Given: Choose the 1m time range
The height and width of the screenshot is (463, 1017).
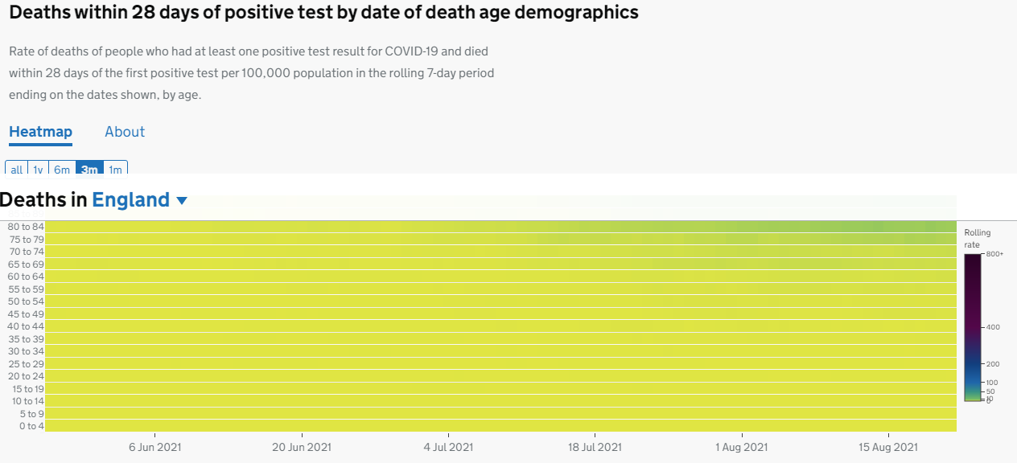Looking at the screenshot, I should [116, 169].
